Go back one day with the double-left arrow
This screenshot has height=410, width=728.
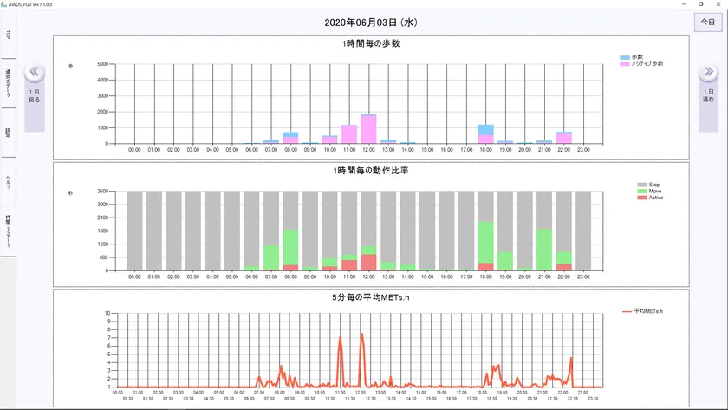point(35,72)
